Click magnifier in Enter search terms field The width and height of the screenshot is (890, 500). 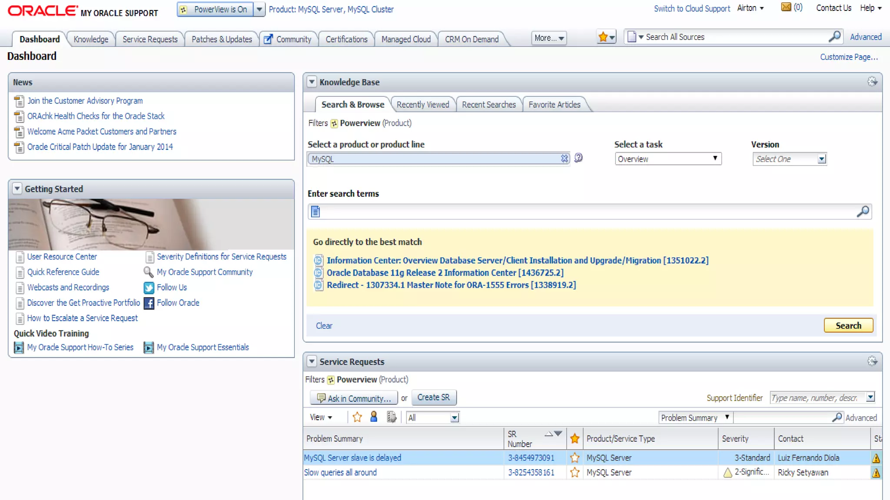pyautogui.click(x=863, y=211)
